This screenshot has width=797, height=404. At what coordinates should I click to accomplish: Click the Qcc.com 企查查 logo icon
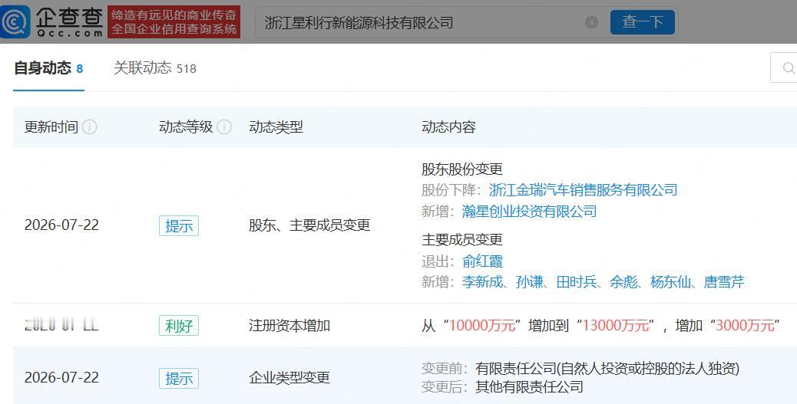pos(15,21)
